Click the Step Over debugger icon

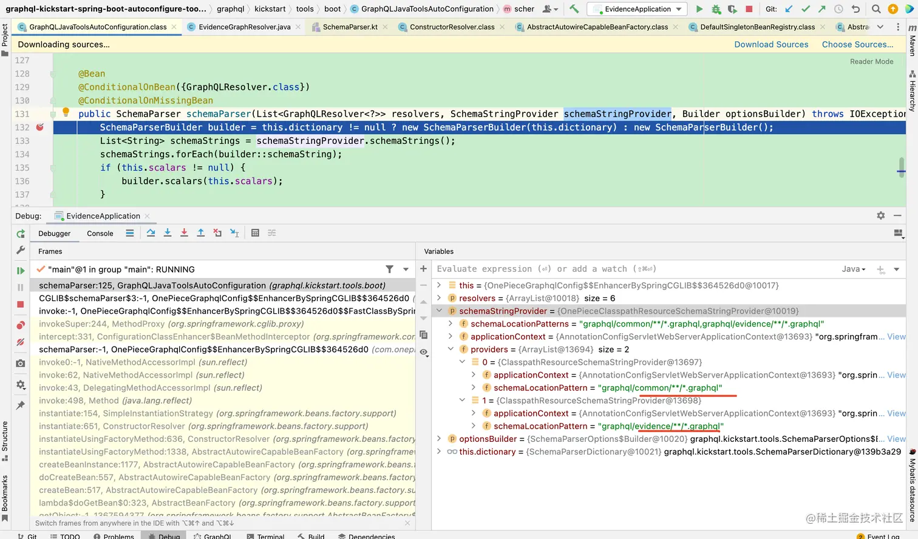pos(151,233)
